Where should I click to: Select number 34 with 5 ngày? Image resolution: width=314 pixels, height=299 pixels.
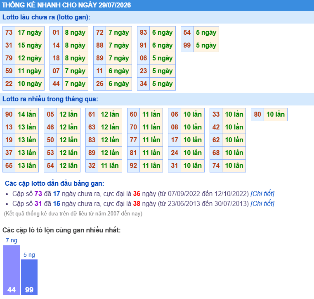point(143,84)
